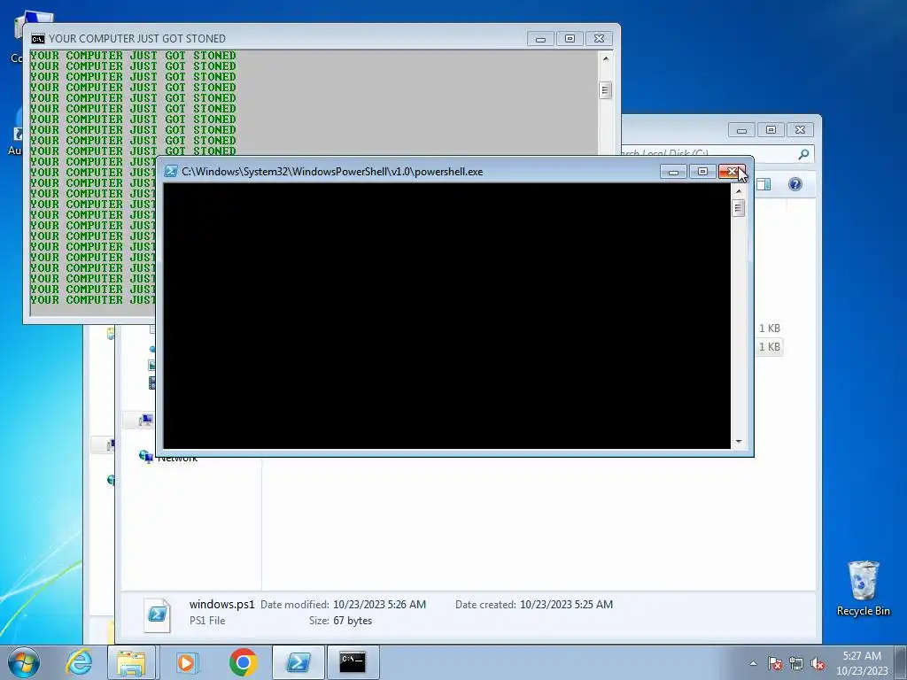This screenshot has height=680, width=907.
Task: Click the PowerShell scrollbar up arrow
Action: coord(738,191)
